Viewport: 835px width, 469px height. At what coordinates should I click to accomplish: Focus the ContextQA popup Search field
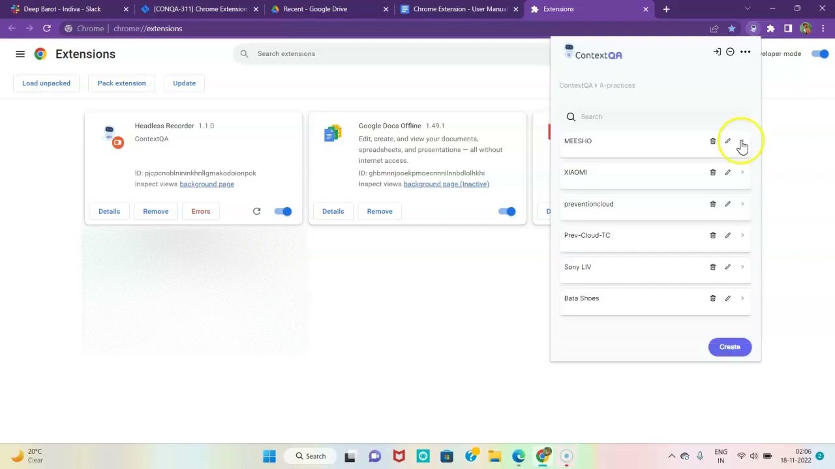pos(655,117)
